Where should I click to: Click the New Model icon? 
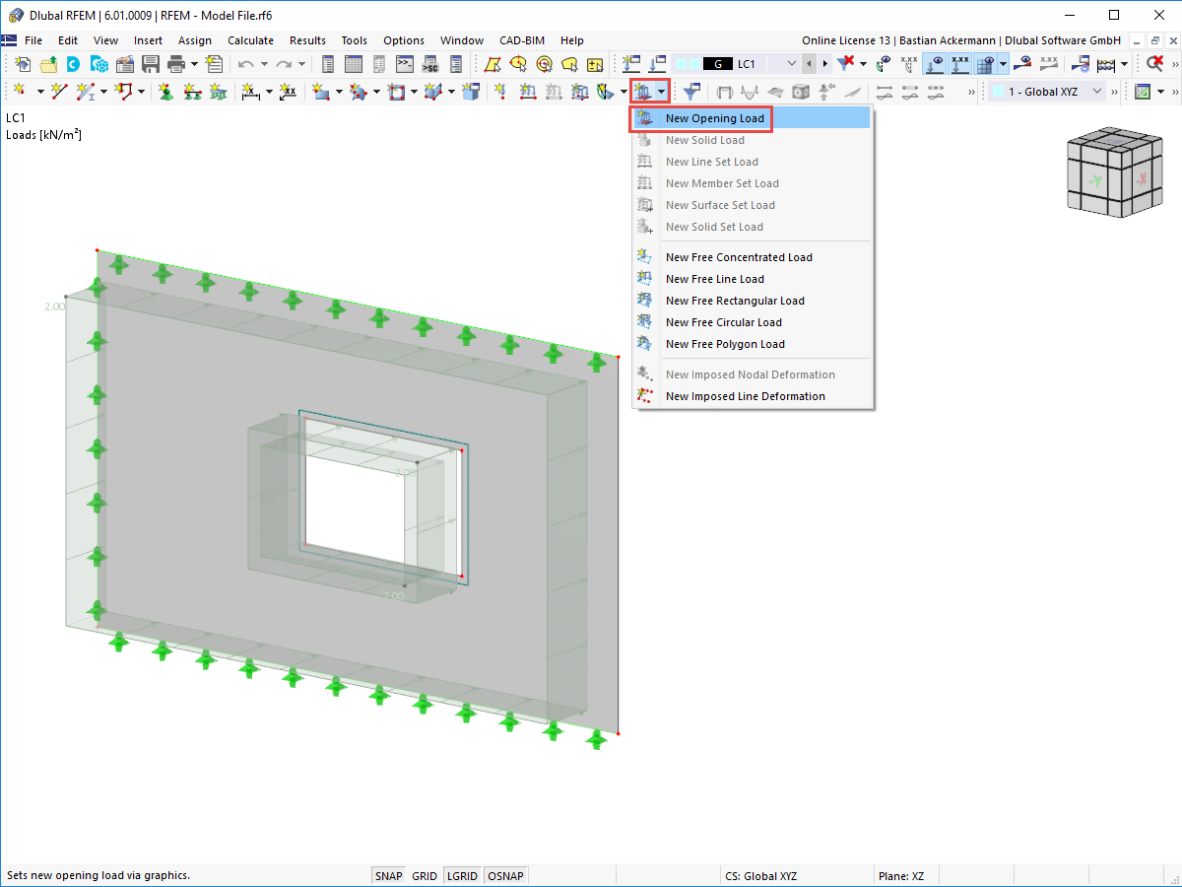[x=22, y=64]
